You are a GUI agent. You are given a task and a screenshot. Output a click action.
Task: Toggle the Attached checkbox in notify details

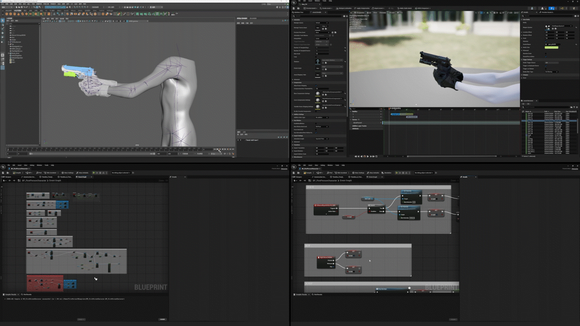click(546, 41)
